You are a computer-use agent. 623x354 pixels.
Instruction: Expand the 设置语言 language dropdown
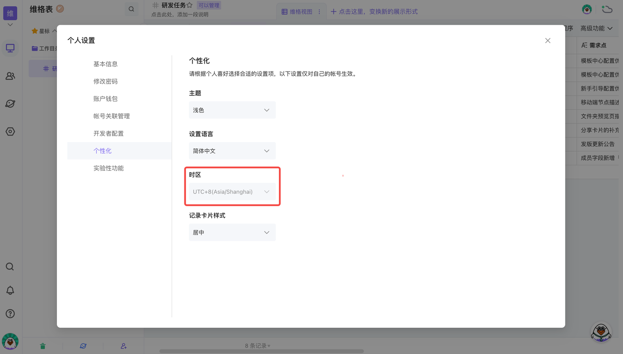(x=232, y=151)
